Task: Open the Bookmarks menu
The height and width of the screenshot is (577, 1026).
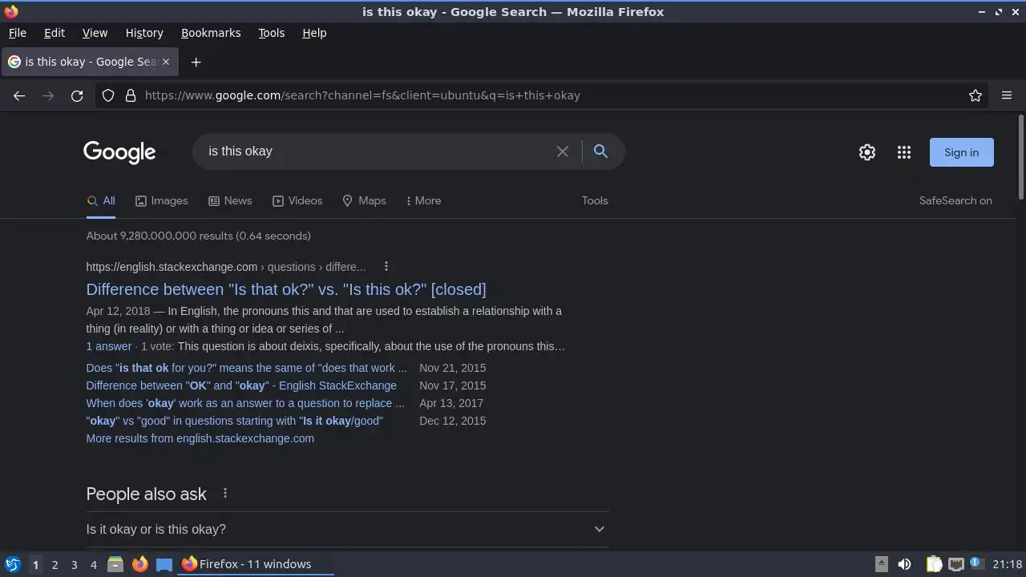Action: (211, 33)
